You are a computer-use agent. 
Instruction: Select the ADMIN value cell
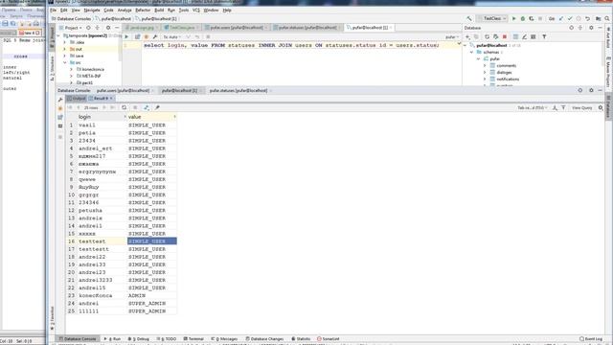(151, 296)
